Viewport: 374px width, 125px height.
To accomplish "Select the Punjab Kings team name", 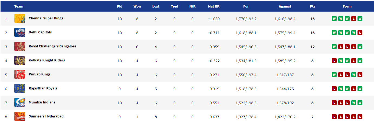I will tap(40, 74).
